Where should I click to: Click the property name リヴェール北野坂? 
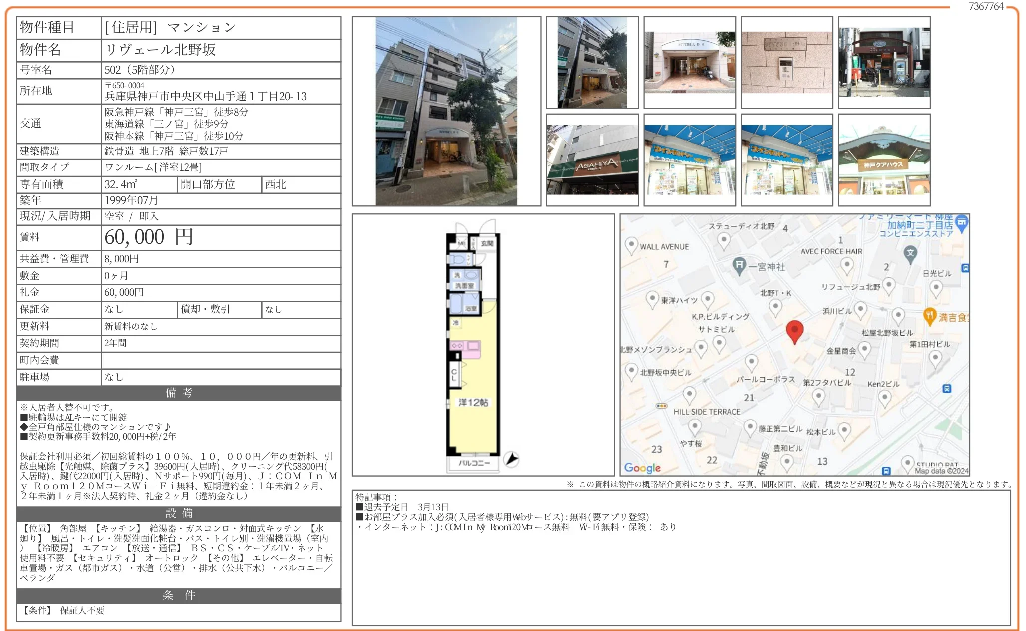coord(160,50)
